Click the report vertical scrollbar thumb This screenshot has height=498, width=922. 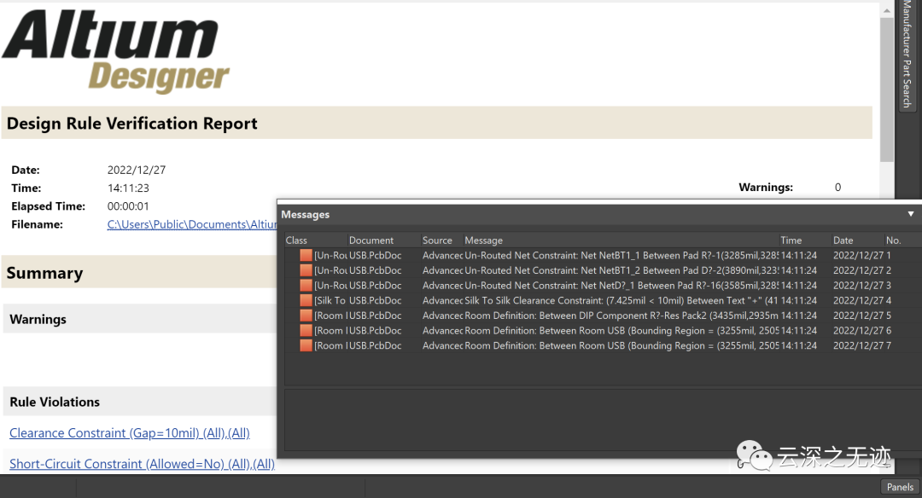coord(887,90)
